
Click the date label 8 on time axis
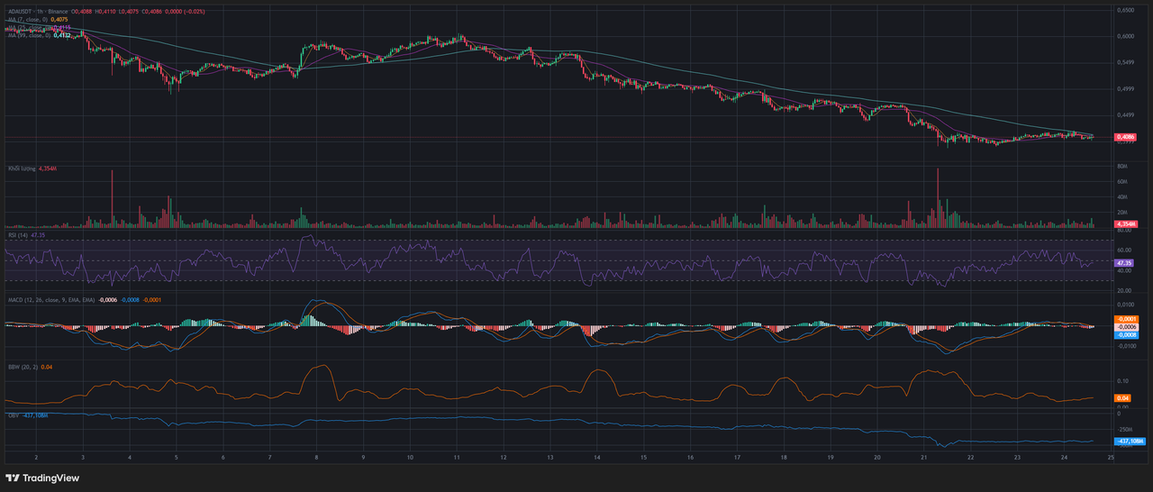316,458
